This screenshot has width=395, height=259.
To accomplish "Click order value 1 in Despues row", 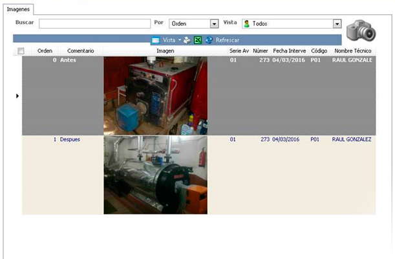I will pos(55,139).
